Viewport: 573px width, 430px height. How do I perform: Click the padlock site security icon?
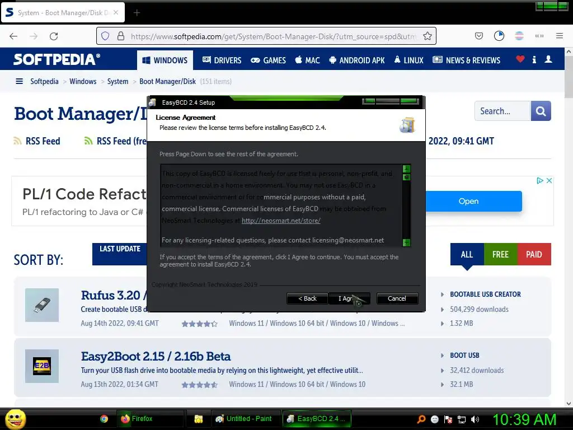(x=121, y=36)
